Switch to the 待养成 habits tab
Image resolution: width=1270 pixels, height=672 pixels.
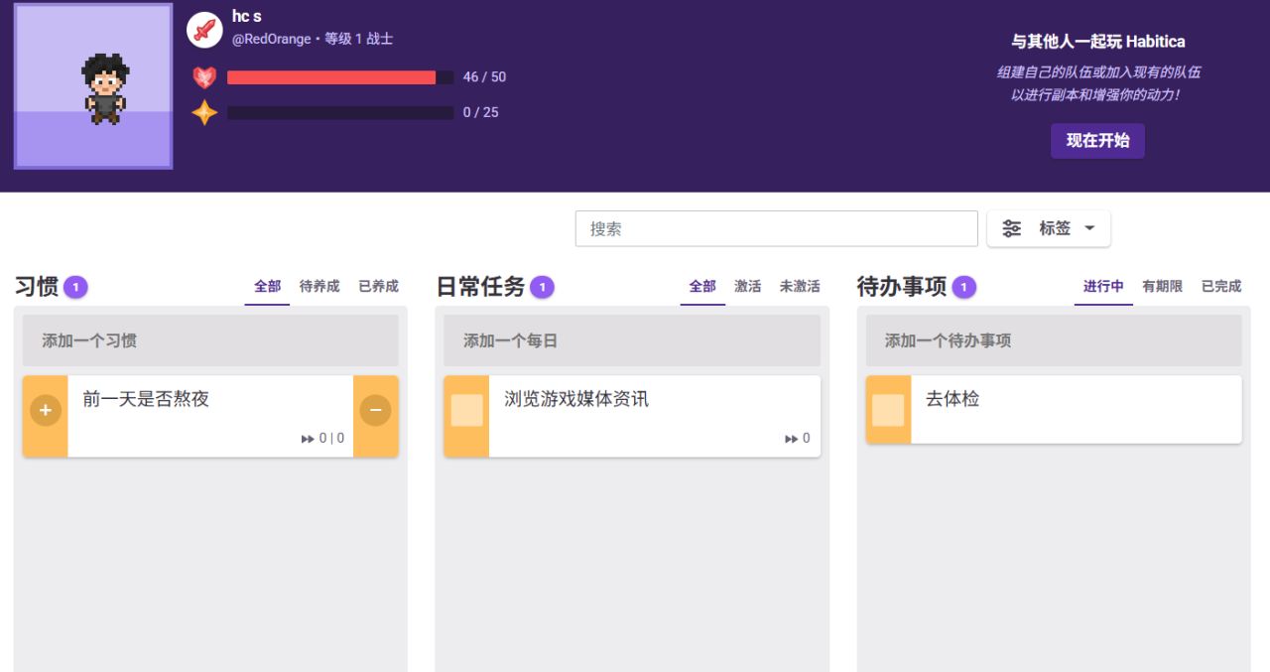click(319, 286)
